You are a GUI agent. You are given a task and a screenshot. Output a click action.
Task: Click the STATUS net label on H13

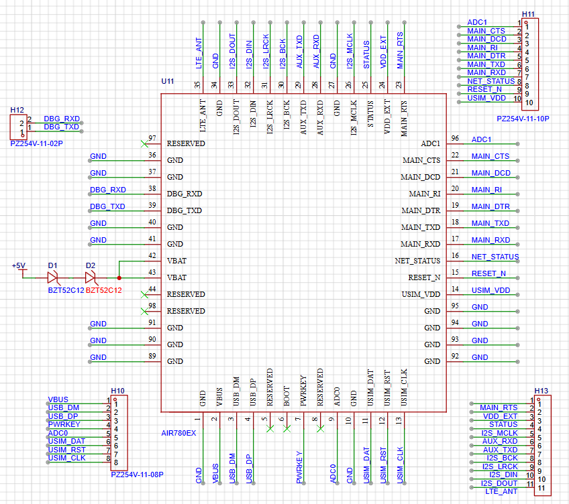[x=503, y=425]
